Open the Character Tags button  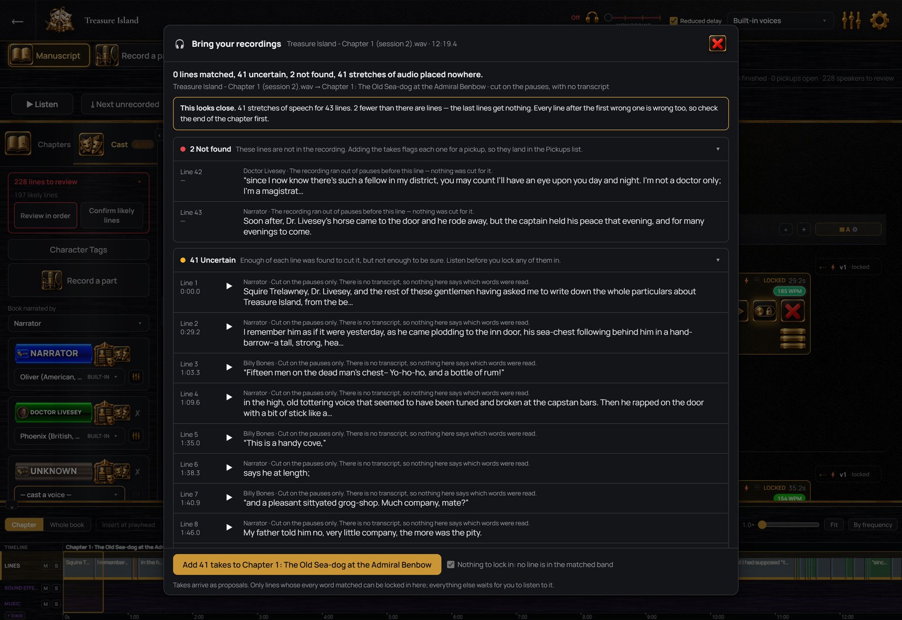point(78,250)
